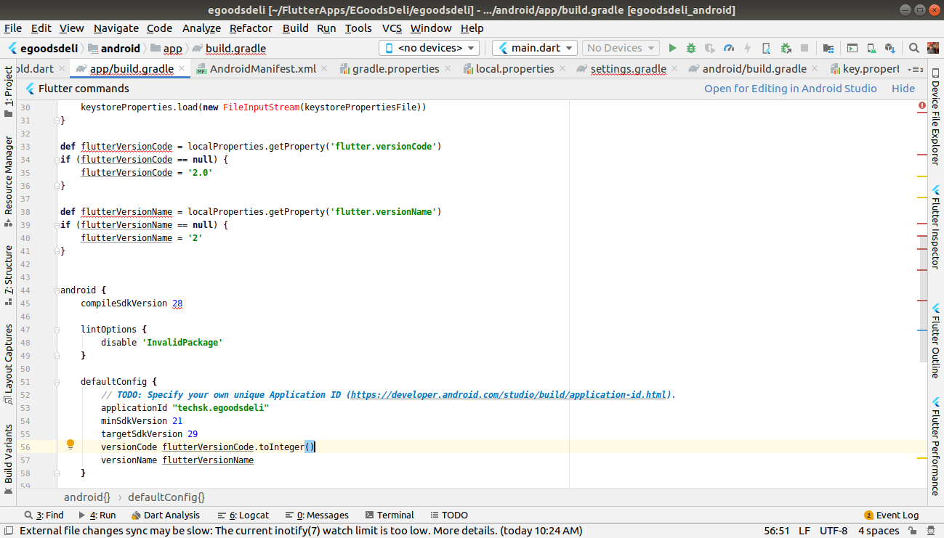This screenshot has height=538, width=944.
Task: Open the SDK Manager icon
Action: click(x=889, y=48)
